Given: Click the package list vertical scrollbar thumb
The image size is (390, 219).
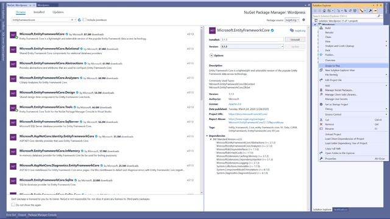Looking at the screenshot, I should [x=202, y=64].
